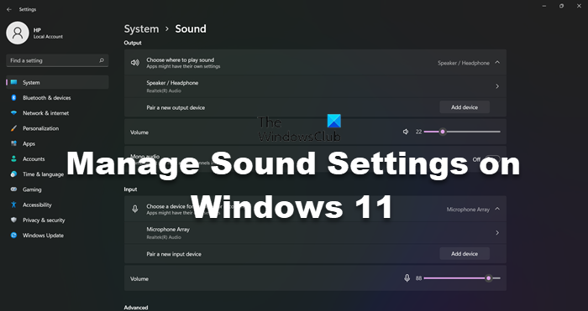
Task: Mute output using the speaker volume icon
Action: pyautogui.click(x=406, y=132)
